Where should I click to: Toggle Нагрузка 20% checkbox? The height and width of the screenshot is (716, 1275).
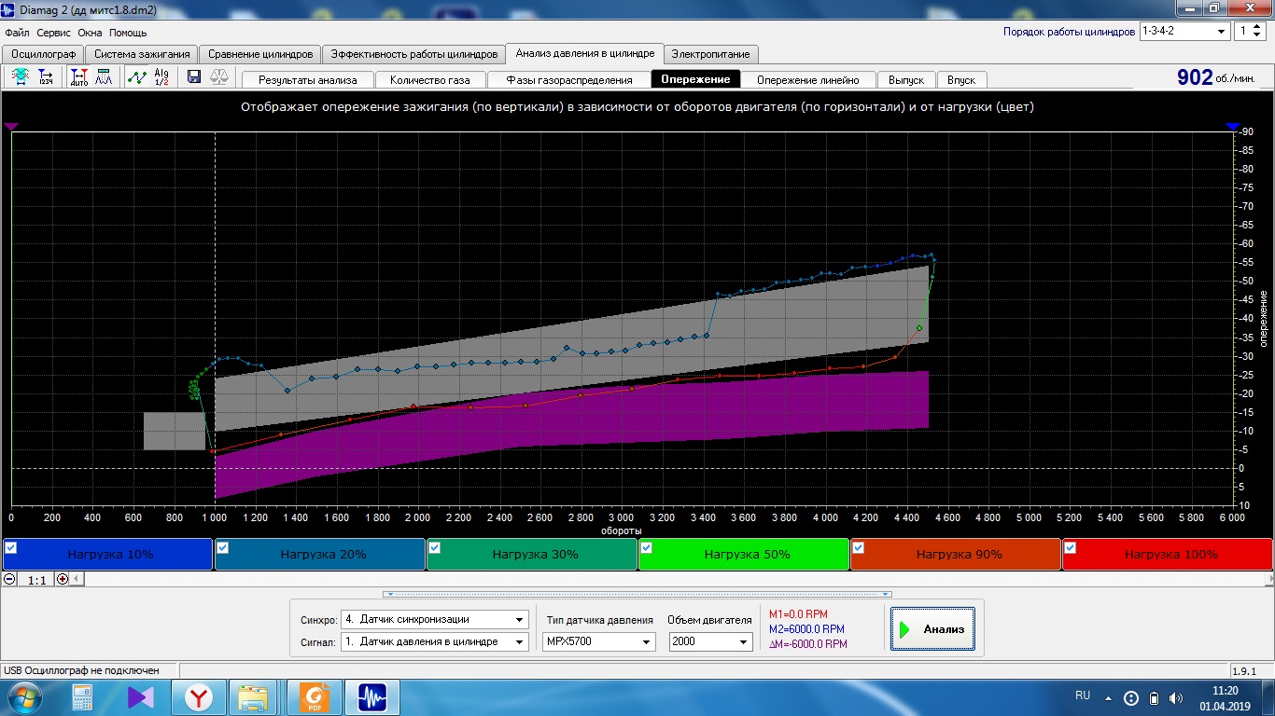(223, 548)
